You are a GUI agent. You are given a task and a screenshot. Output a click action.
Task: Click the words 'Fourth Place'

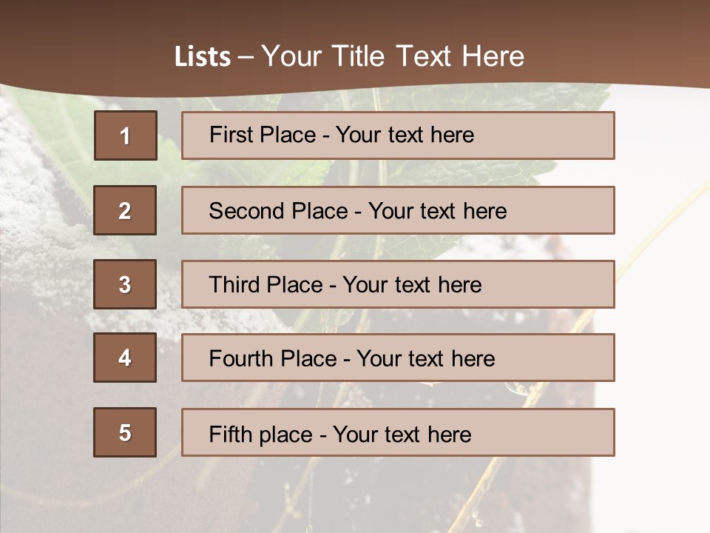(x=273, y=358)
